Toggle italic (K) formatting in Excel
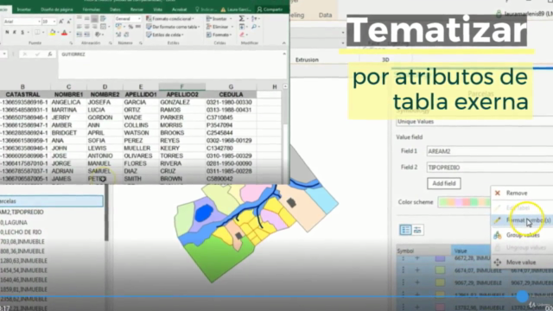 point(15,33)
